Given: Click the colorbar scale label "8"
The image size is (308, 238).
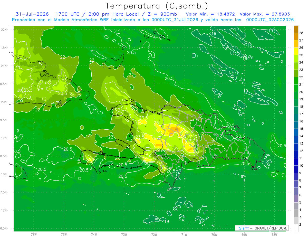Looking at the screenshot, I should click(300, 180).
